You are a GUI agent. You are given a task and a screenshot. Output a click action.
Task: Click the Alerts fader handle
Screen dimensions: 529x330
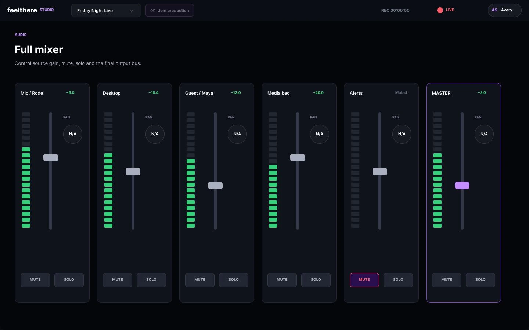tap(380, 172)
